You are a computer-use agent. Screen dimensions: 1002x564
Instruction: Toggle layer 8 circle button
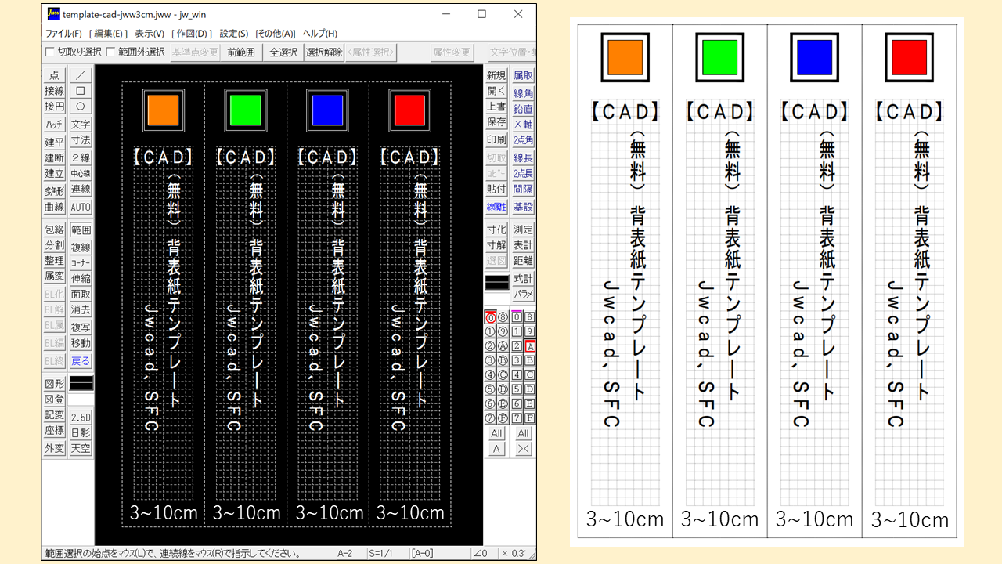pos(503,317)
